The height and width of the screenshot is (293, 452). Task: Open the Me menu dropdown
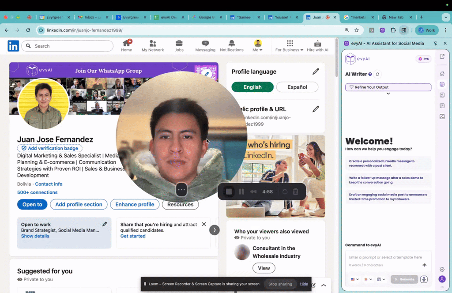pyautogui.click(x=258, y=46)
